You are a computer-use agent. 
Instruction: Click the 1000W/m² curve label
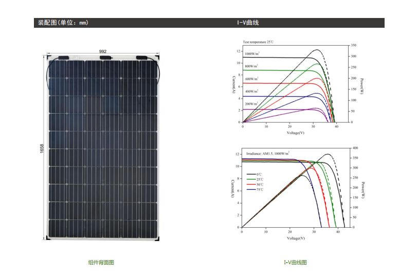pos(252,53)
